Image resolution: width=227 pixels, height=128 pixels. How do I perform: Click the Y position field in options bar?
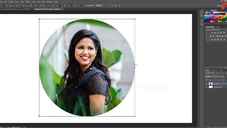coord(25,6)
